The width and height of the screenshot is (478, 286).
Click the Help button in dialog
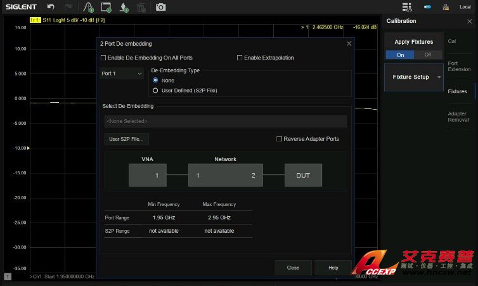pos(333,268)
